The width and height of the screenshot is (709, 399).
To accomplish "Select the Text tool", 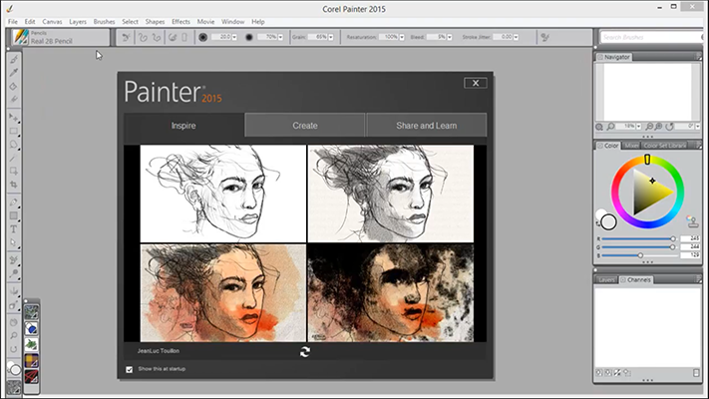I will pos(14,229).
